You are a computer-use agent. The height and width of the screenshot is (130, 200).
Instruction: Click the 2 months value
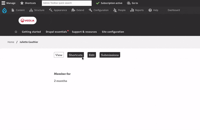coord(60,81)
